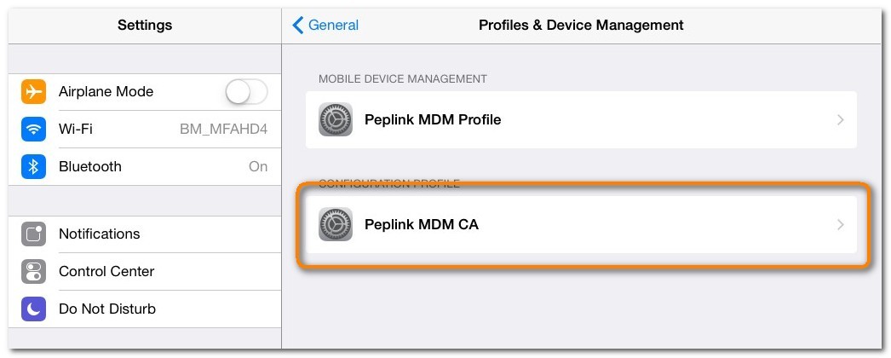Viewport: 891px width, 358px height.
Task: Expand Peplink MDM CA row chevron
Action: [x=840, y=225]
